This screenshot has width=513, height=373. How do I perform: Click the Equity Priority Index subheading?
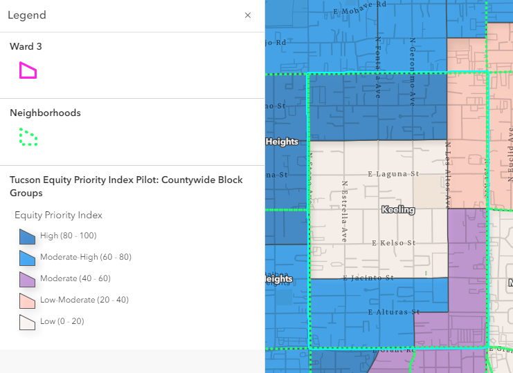tap(58, 215)
